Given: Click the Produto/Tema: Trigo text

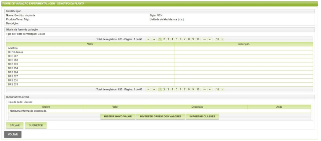Looking at the screenshot, I should pyautogui.click(x=18, y=19).
